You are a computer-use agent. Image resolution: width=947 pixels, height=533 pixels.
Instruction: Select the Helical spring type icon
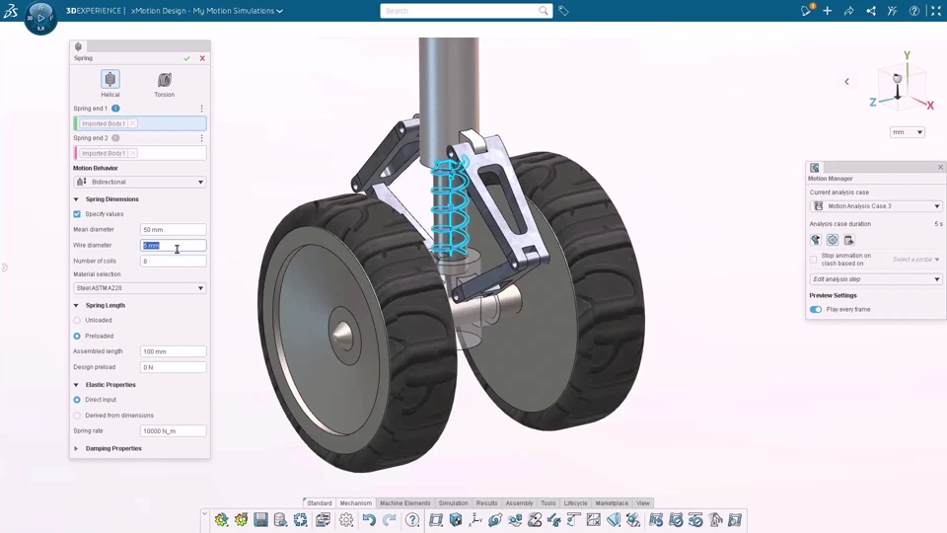point(109,79)
